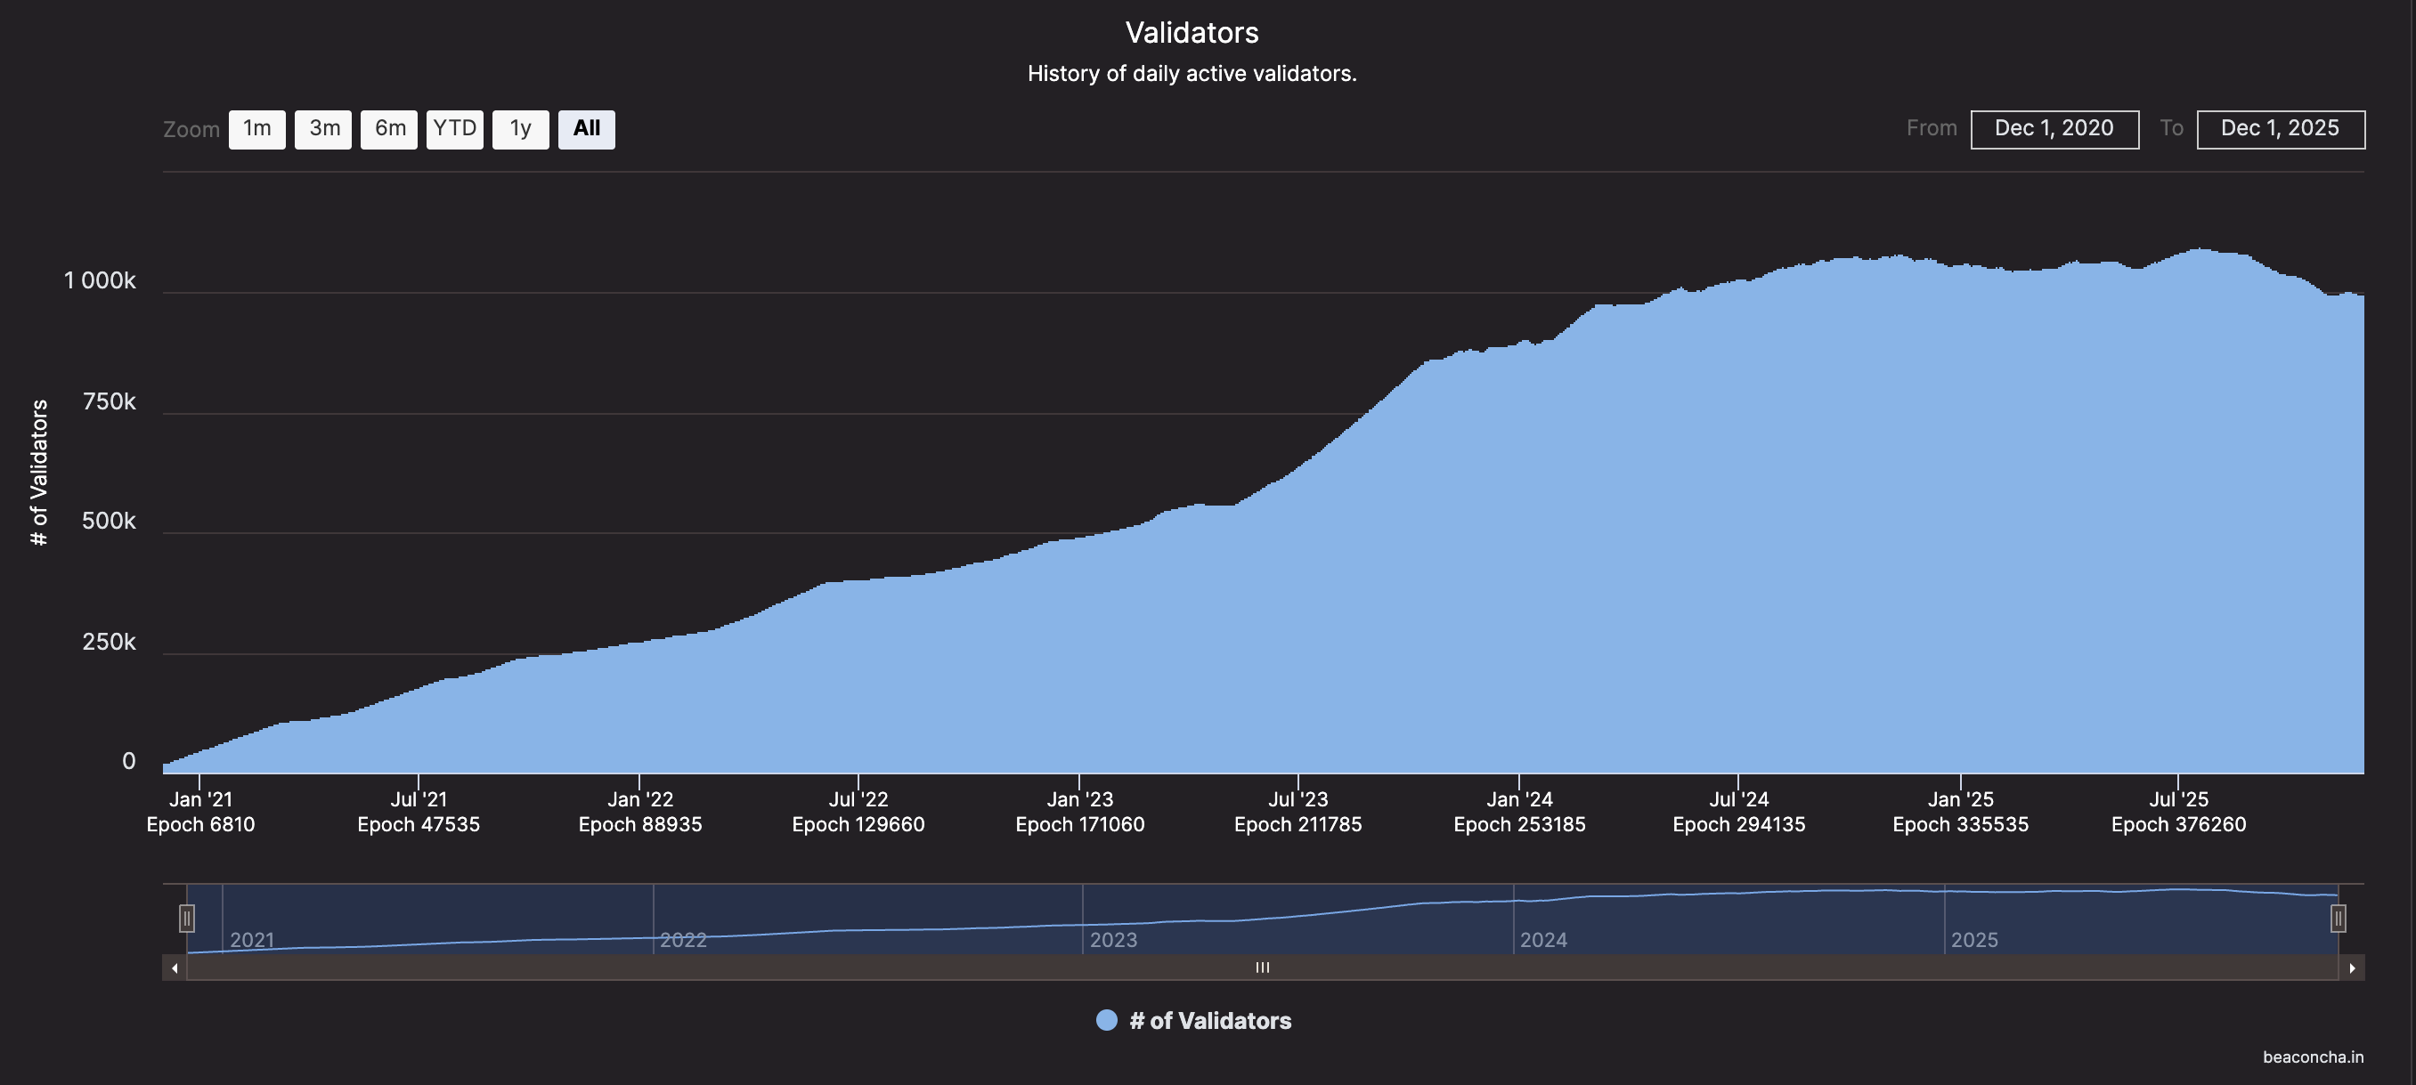Click the scrollbar grip beneath the navigator
2416x1085 pixels.
click(x=1262, y=967)
